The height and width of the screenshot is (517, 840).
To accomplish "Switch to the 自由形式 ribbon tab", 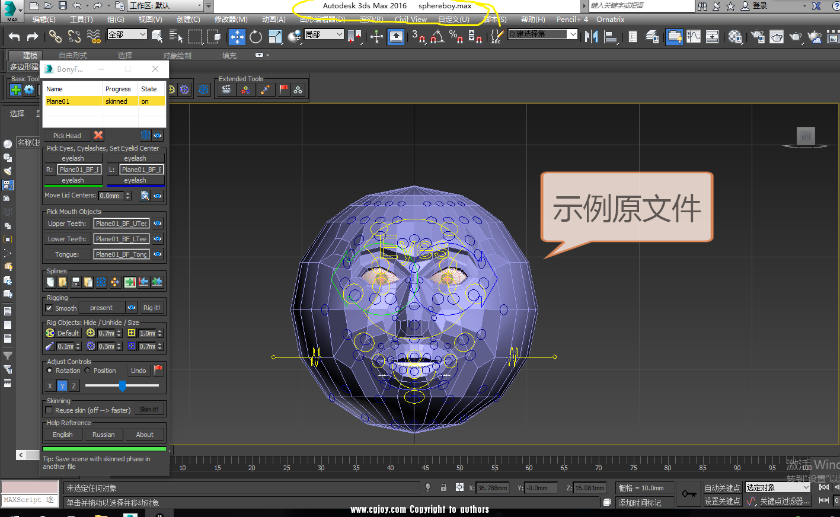I will (73, 55).
